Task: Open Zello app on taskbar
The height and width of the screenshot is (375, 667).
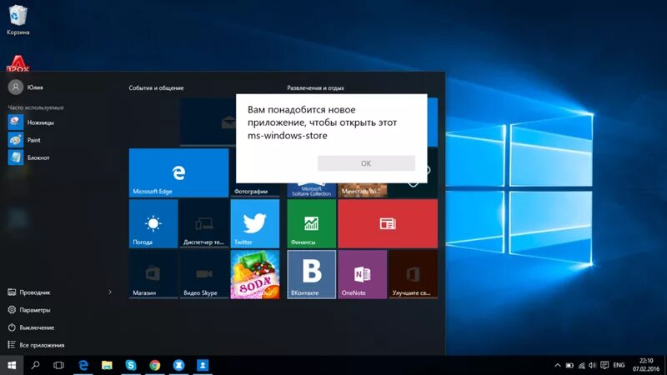Action: point(178,365)
